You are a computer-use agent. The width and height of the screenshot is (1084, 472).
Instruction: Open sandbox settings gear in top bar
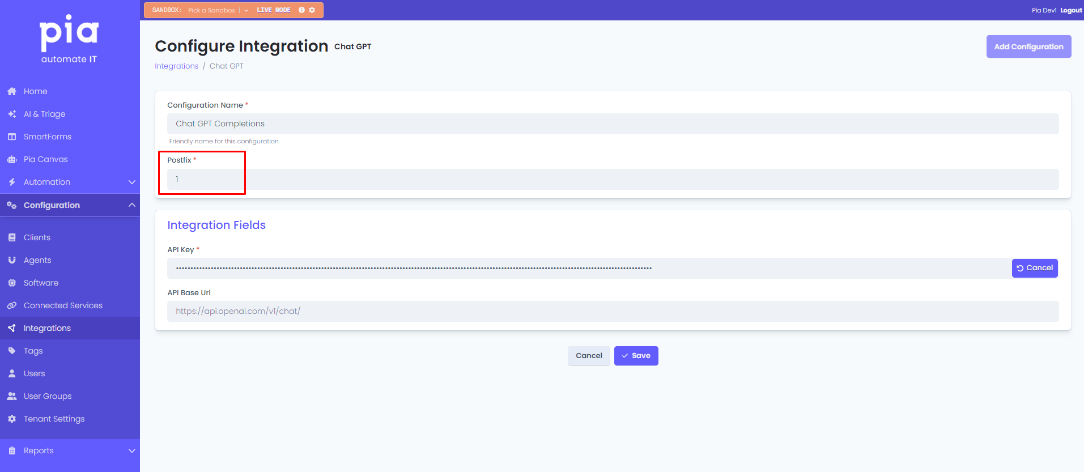(312, 10)
